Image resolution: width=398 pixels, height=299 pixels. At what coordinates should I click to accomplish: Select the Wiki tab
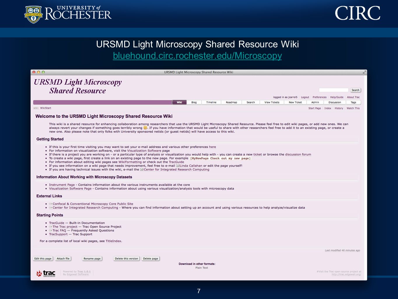click(x=179, y=102)
